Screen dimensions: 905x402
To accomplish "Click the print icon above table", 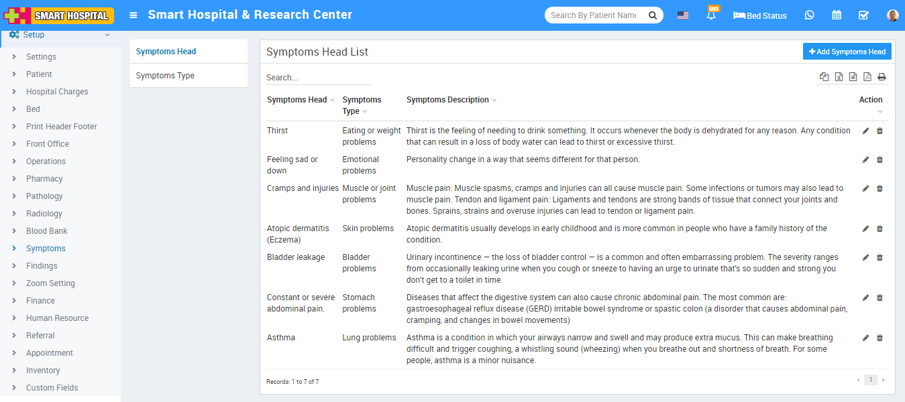I will pyautogui.click(x=882, y=77).
